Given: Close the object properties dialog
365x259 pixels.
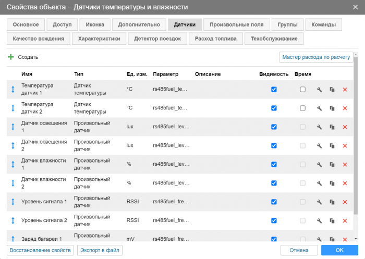Looking at the screenshot, I should coord(354,7).
